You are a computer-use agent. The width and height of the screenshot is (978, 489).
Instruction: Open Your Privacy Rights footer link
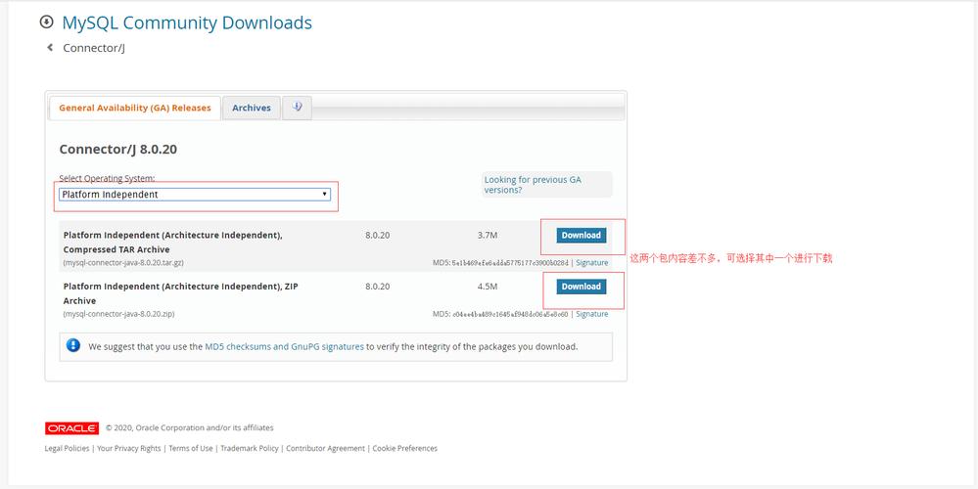129,449
